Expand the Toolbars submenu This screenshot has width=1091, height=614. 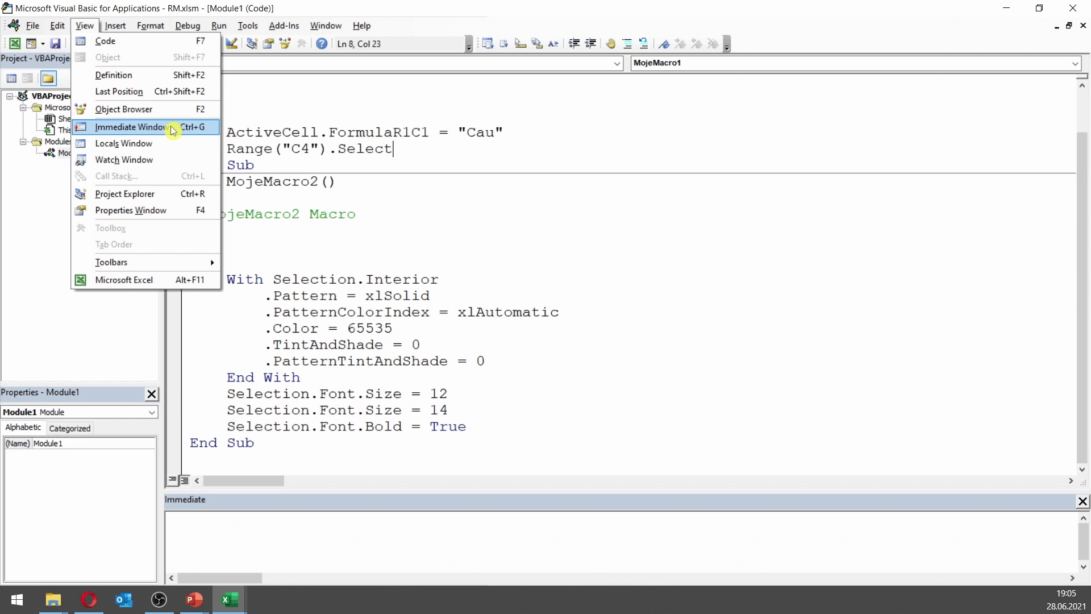pos(146,262)
